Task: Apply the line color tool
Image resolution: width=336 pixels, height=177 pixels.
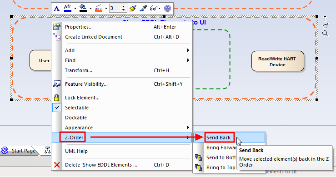Action: pos(98,8)
